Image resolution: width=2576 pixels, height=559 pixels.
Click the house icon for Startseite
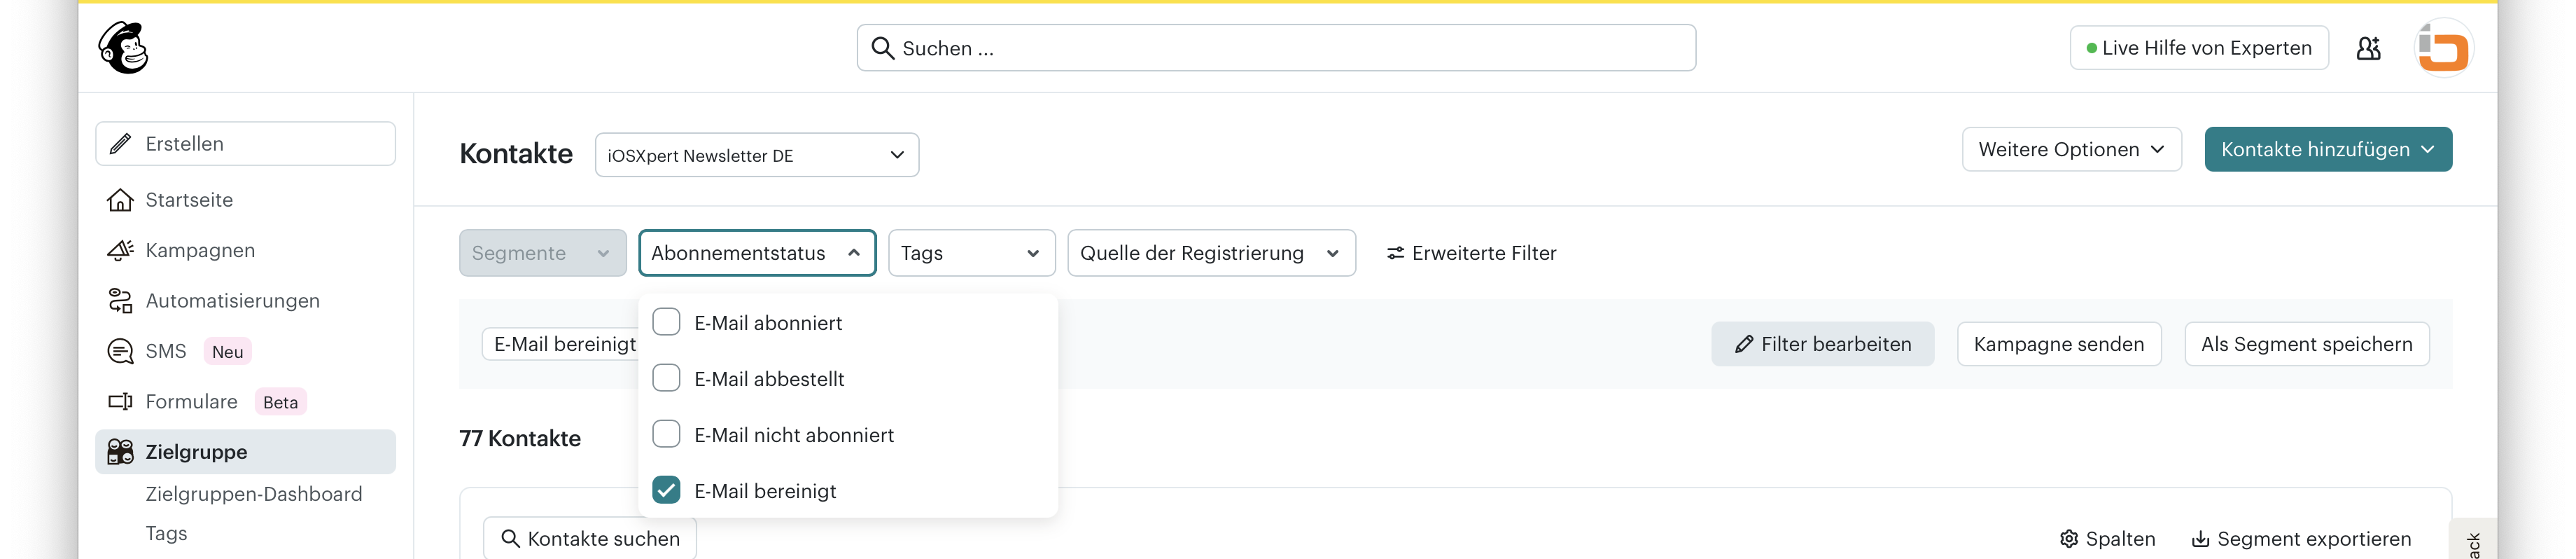[x=120, y=200]
